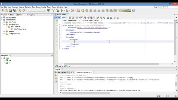178x100 pixels.
Task: Stop macro recording square icon
Action: pos(118,18)
